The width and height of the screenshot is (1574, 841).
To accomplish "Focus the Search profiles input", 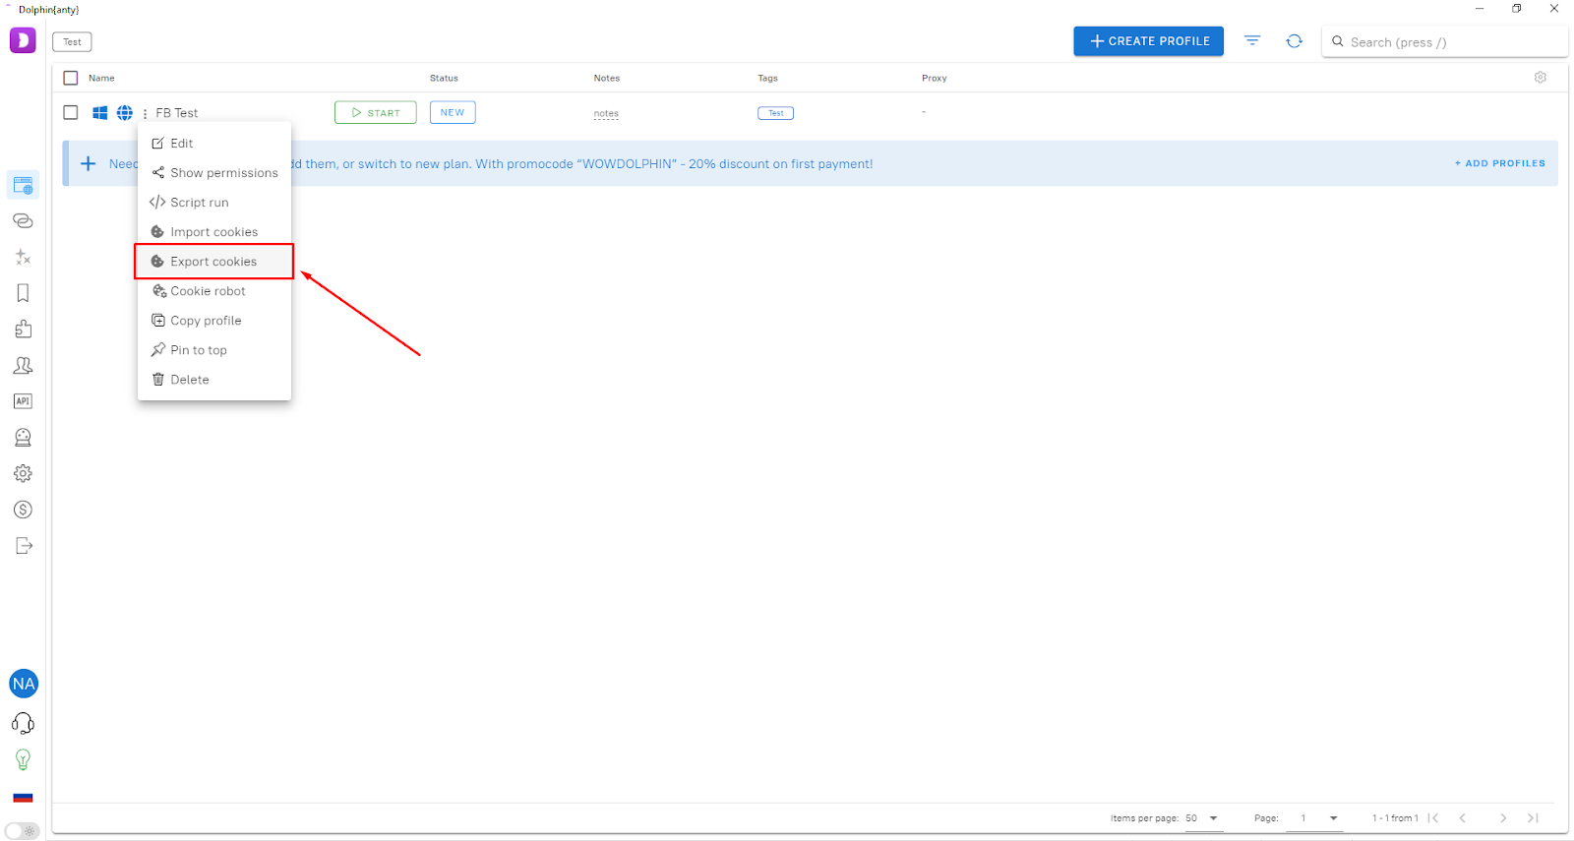I will [x=1444, y=41].
